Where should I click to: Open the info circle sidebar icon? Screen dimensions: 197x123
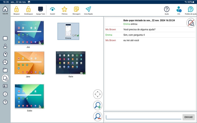[5, 94]
